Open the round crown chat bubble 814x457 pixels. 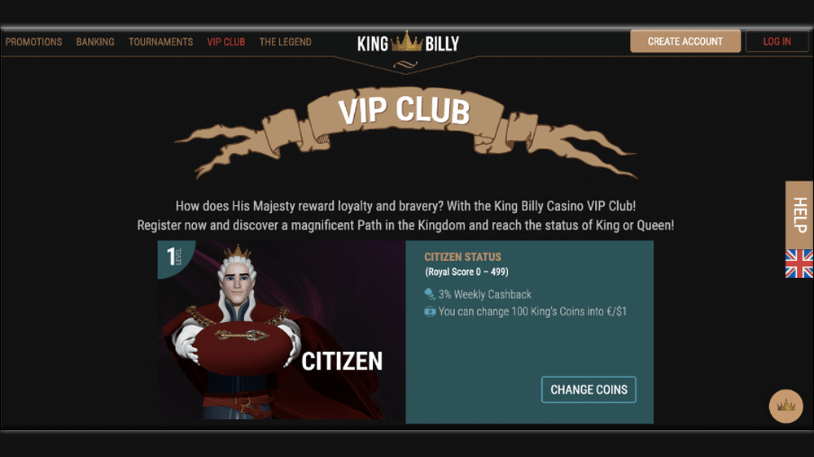(786, 406)
